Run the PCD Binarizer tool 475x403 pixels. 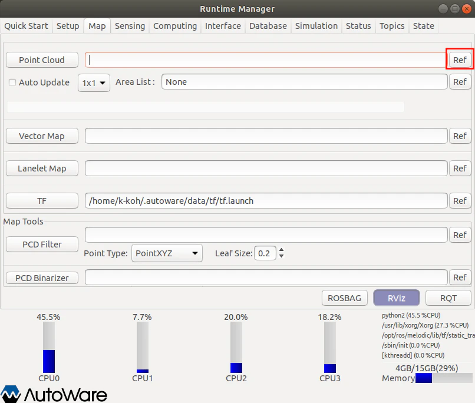[42, 278]
